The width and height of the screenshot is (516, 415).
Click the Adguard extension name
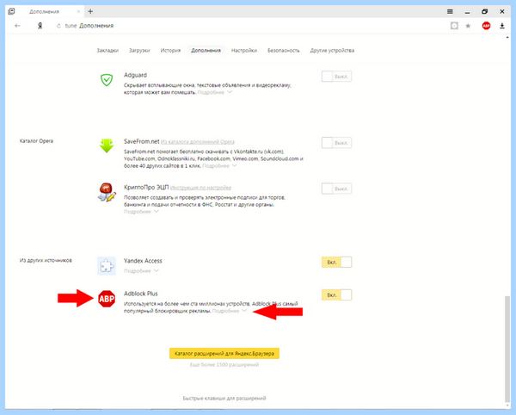pyautogui.click(x=135, y=75)
